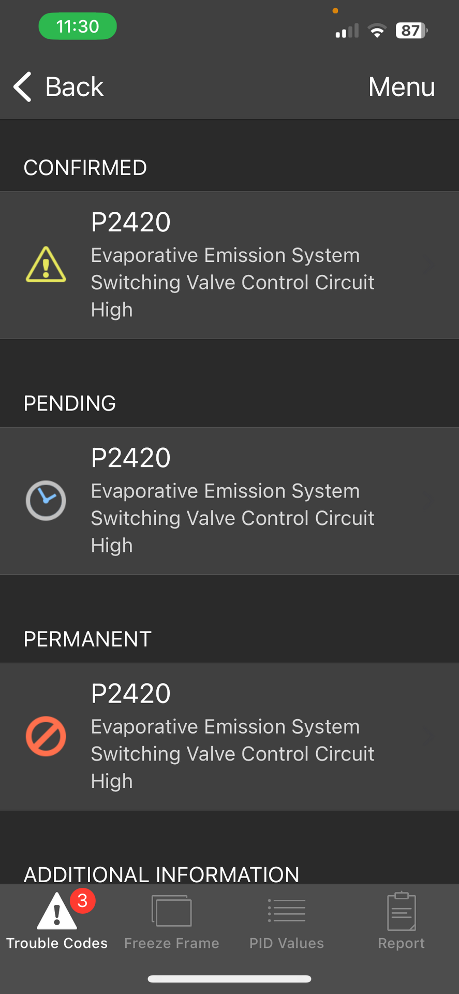Switch to the Freeze Frame tab label
459x994 pixels.
(172, 943)
